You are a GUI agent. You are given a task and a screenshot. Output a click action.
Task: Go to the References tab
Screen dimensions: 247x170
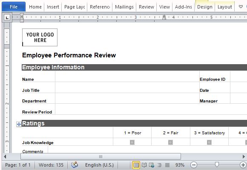(100, 7)
